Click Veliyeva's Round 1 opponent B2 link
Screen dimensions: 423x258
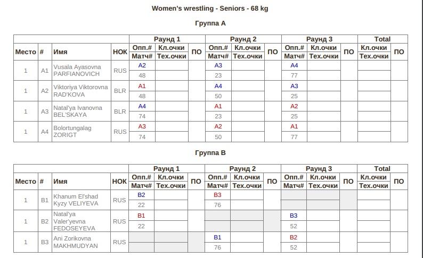[x=141, y=195]
